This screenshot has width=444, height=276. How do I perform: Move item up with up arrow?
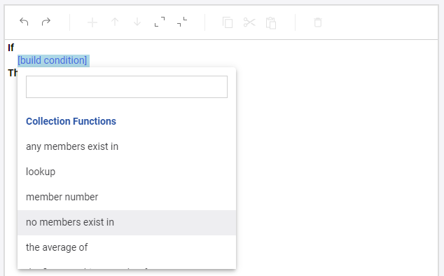pyautogui.click(x=115, y=22)
